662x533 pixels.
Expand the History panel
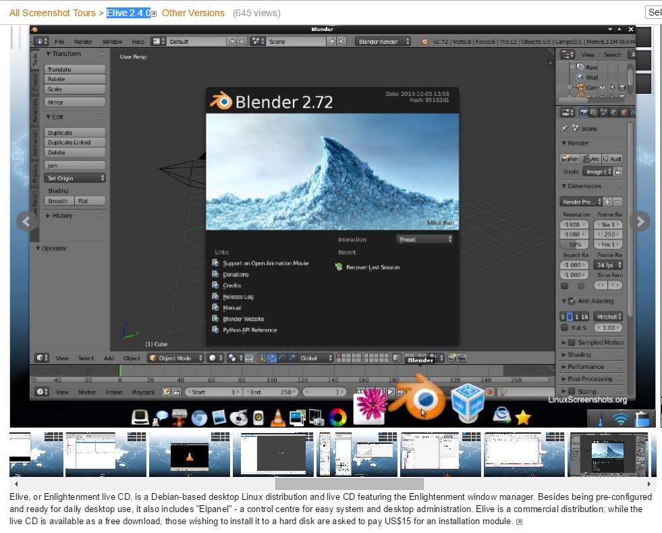(x=62, y=216)
